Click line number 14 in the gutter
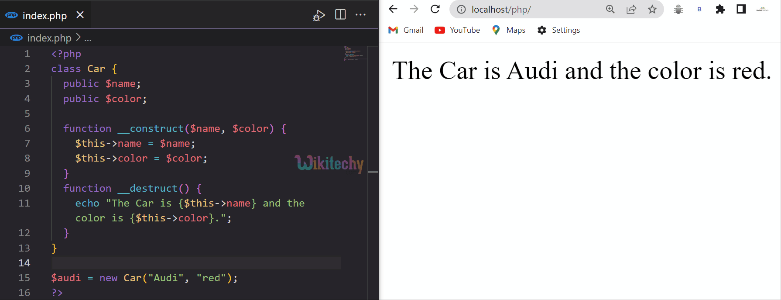Screen dimensions: 781x300 pos(24,263)
